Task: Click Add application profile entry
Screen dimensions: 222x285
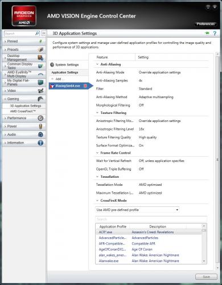Action: click(x=58, y=79)
